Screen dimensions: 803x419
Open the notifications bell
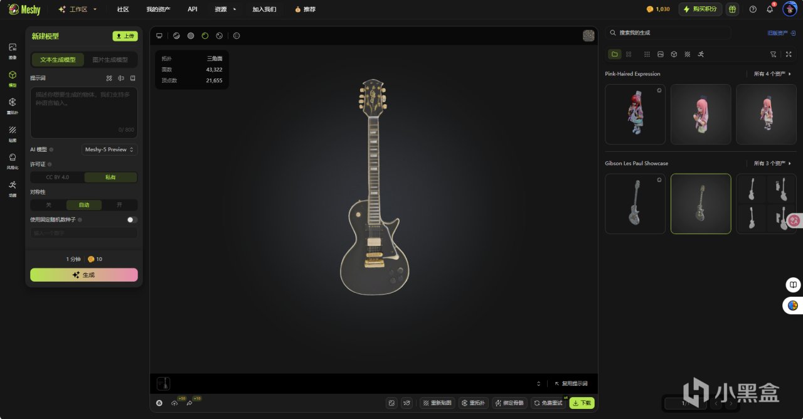[770, 9]
